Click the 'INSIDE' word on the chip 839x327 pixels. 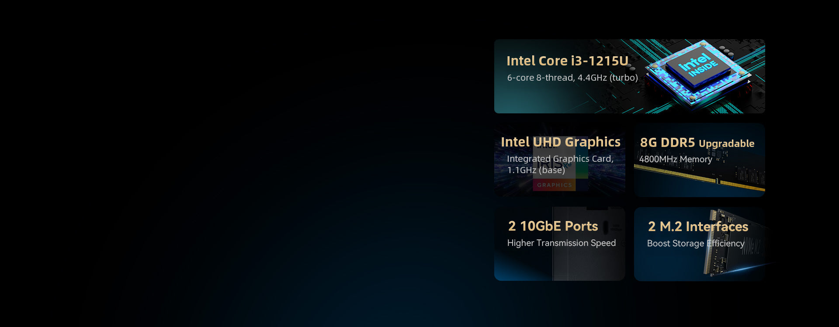pos(704,69)
